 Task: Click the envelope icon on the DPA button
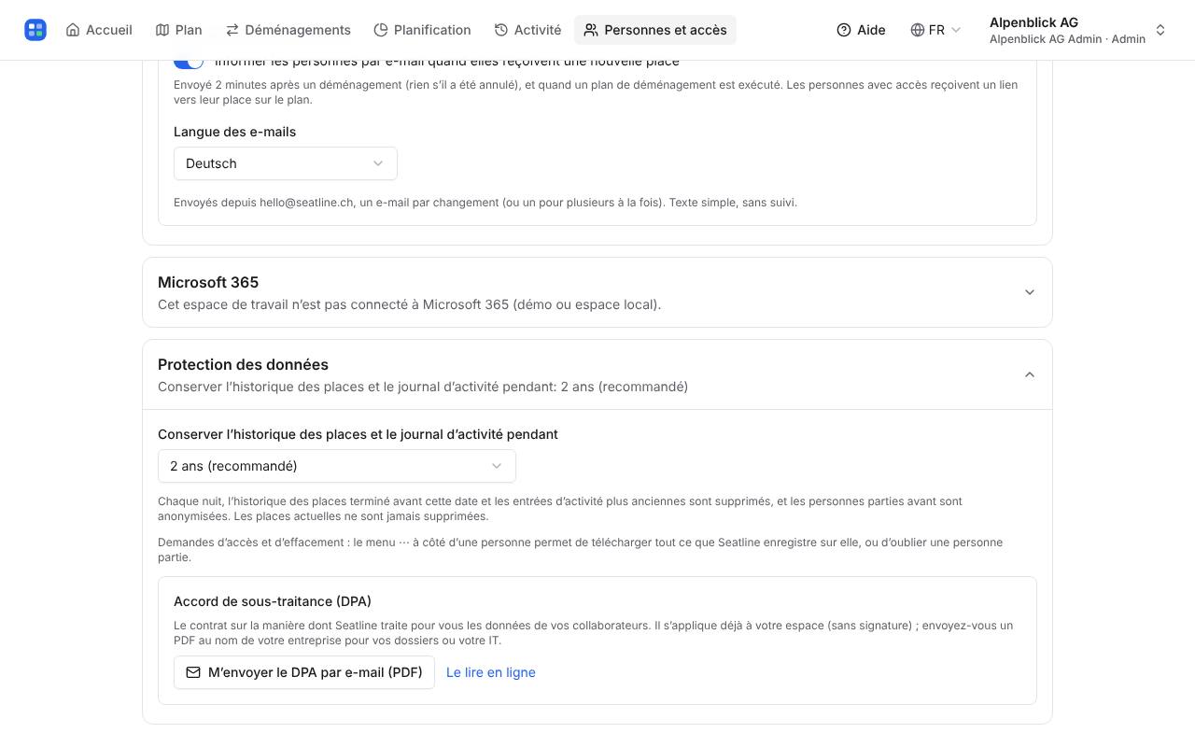click(x=193, y=672)
